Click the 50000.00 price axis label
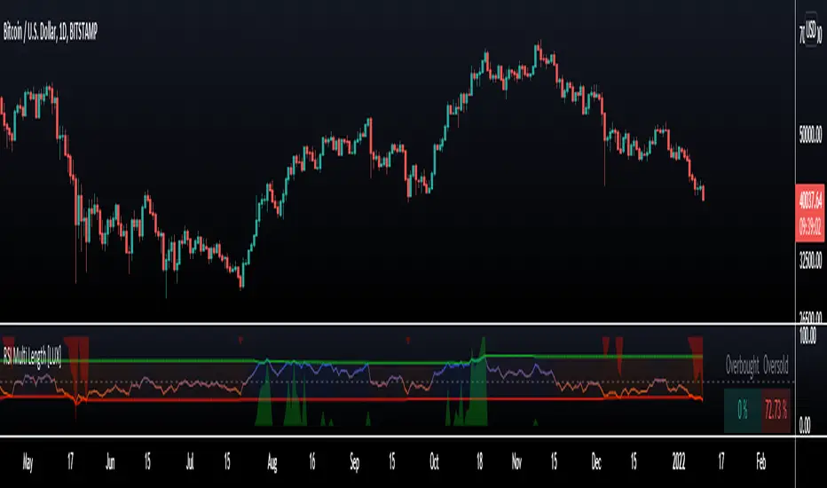The width and height of the screenshot is (827, 488). click(811, 135)
